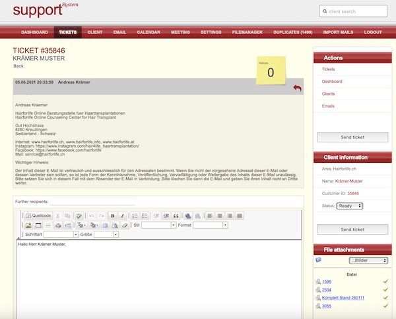
Task: Toggle green checkmark for Komplett Stand 260111
Action: [x=385, y=297]
